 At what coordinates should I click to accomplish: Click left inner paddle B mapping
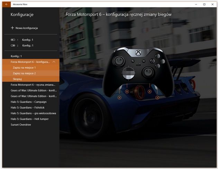click(x=127, y=91)
